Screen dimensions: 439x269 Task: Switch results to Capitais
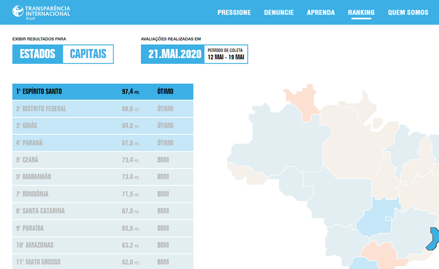[x=88, y=54]
